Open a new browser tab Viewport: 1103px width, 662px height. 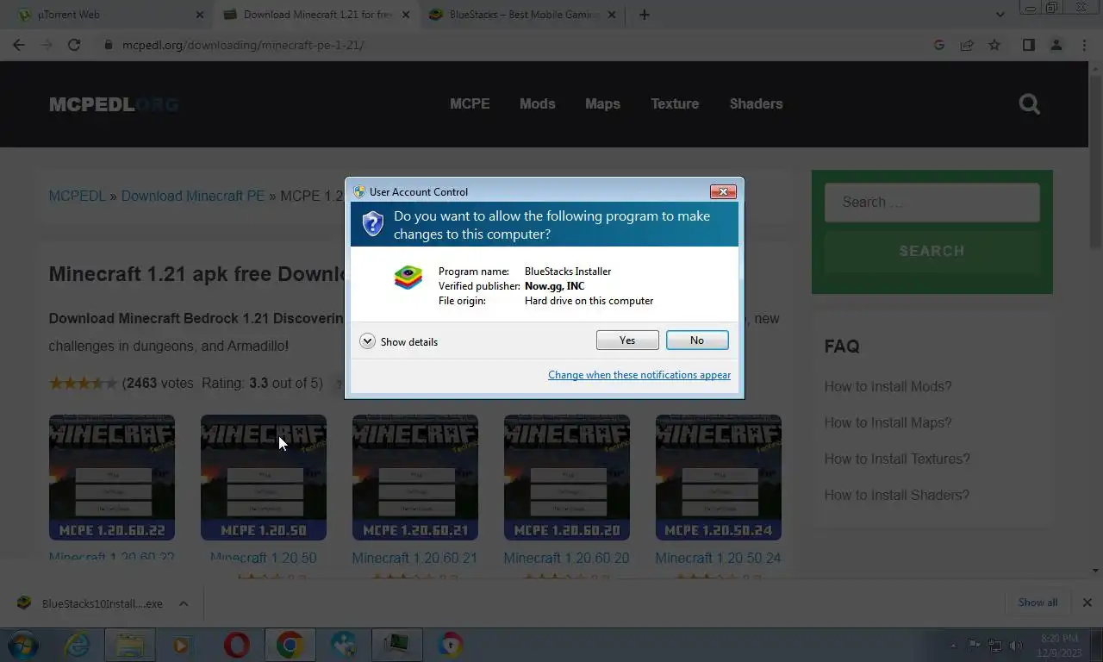644,15
